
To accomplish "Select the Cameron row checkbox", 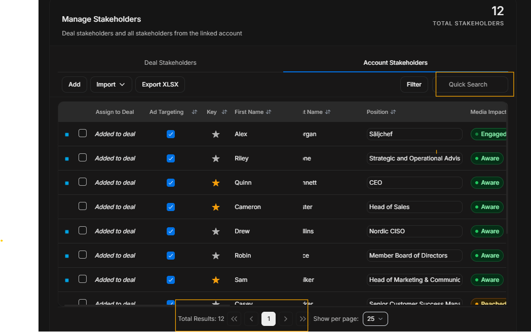I will (83, 206).
